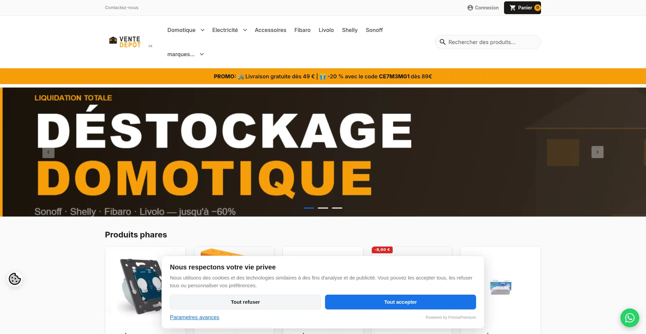Expand the Domotique menu chevron
The width and height of the screenshot is (646, 334).
(x=203, y=30)
